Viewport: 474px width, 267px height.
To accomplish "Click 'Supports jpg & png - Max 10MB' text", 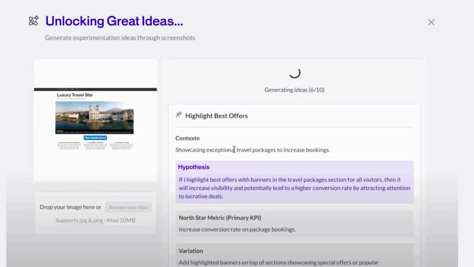I will [95, 220].
